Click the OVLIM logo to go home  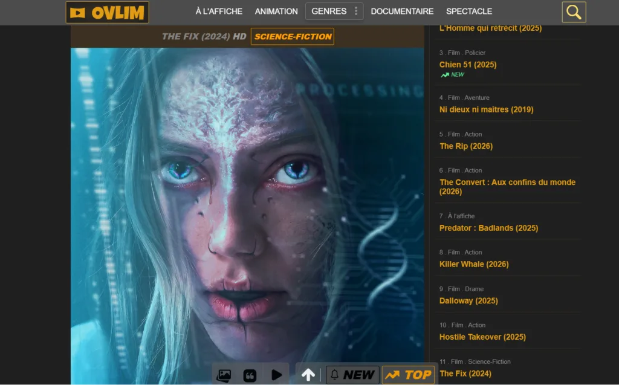pos(107,12)
